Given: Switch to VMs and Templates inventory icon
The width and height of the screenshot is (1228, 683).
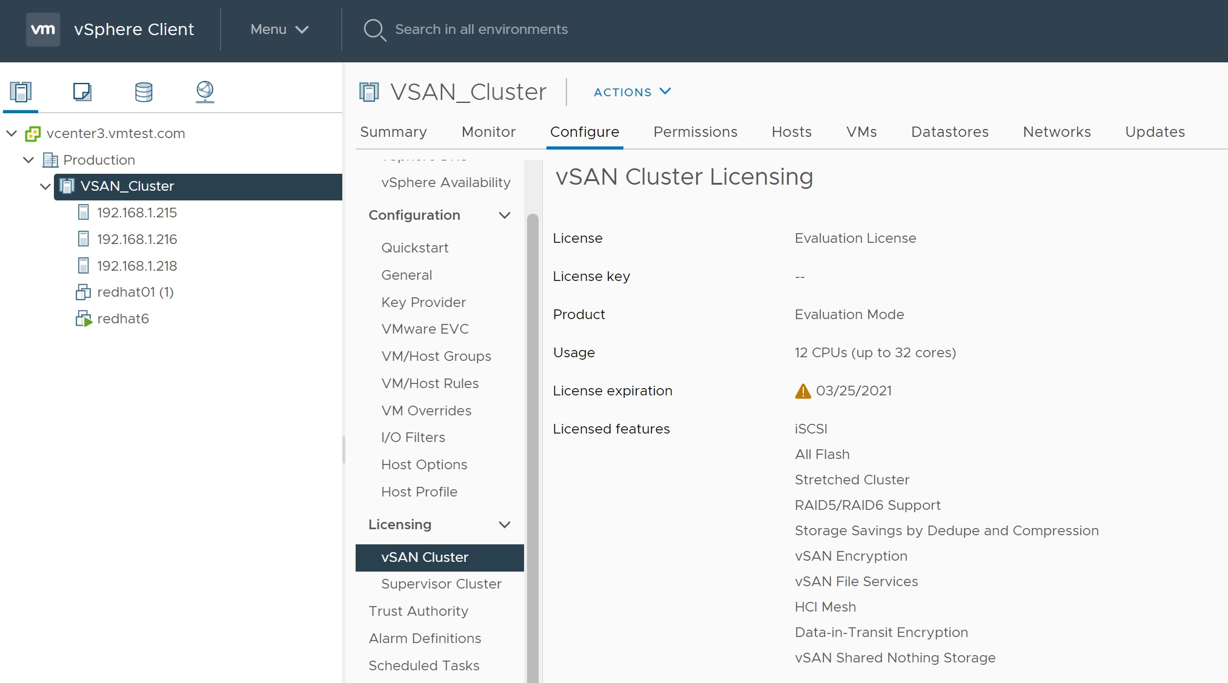Looking at the screenshot, I should [82, 92].
